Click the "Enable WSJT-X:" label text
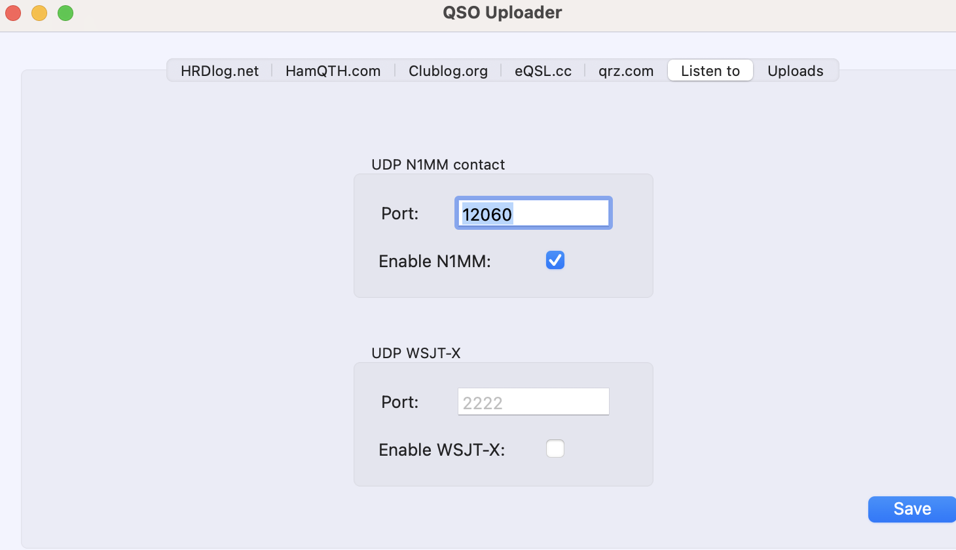 click(x=441, y=450)
